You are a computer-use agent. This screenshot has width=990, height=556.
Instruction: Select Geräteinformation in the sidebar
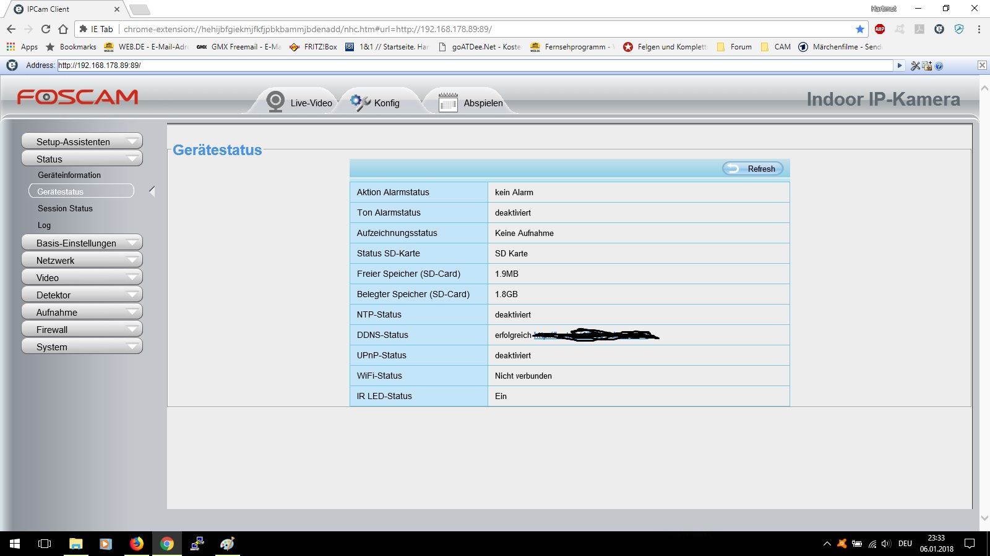(x=69, y=175)
